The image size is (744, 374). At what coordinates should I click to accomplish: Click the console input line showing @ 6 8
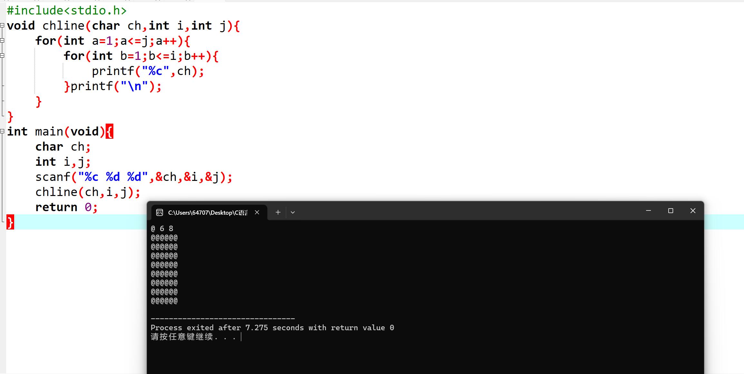coord(162,228)
